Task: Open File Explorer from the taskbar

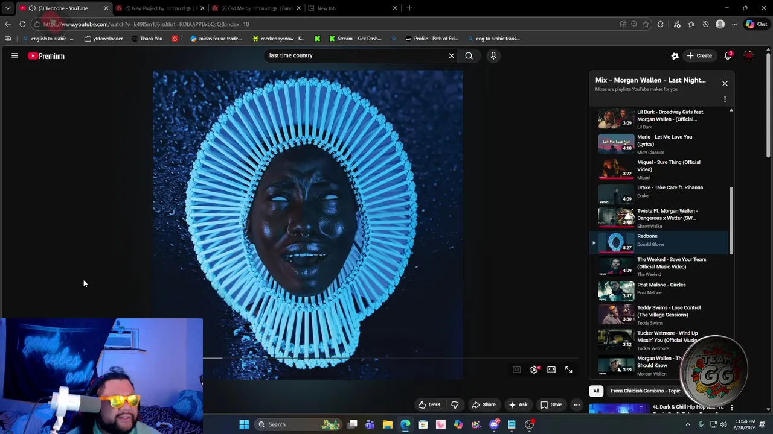Action: pos(387,424)
